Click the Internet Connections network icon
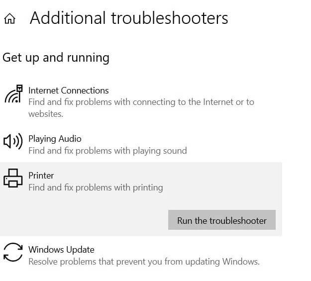 [x=13, y=94]
